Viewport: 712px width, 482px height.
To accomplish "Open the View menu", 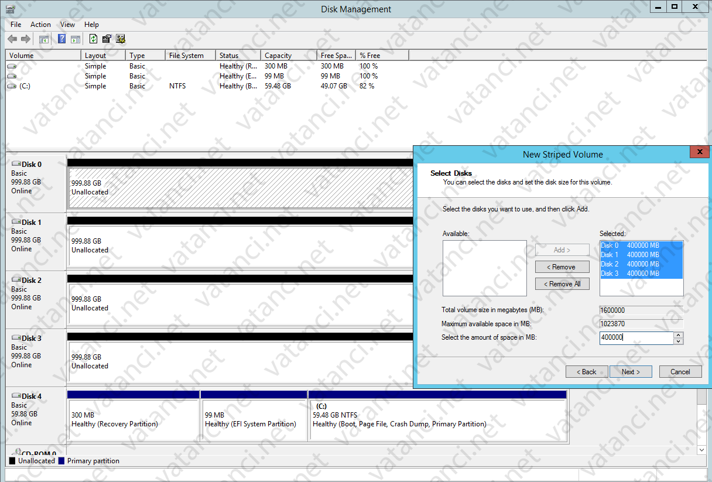I will [x=67, y=25].
